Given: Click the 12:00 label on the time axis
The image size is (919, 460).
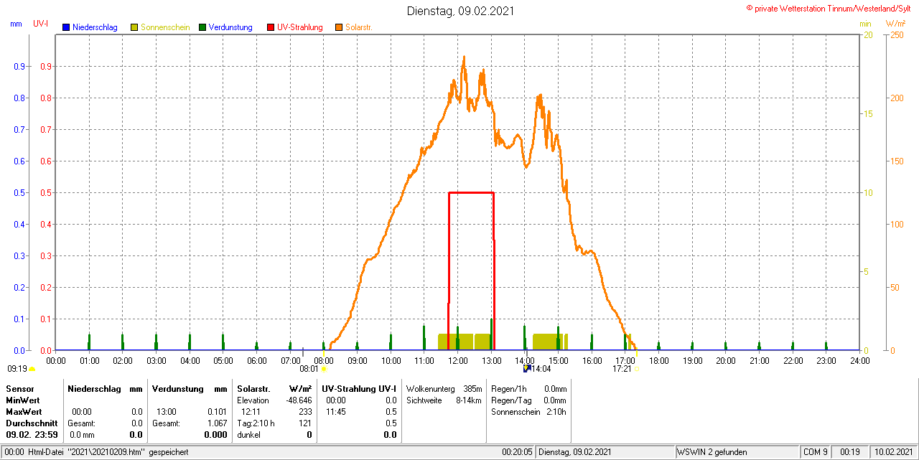Looking at the screenshot, I should [x=457, y=360].
